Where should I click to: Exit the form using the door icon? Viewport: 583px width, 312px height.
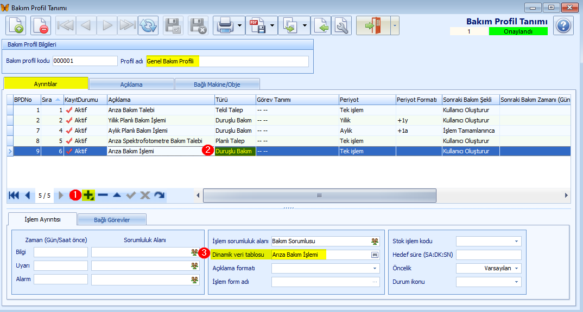373,25
